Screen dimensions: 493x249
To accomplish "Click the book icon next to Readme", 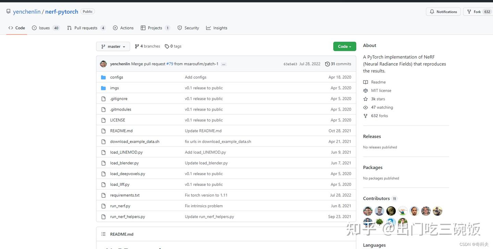I will tap(366, 82).
